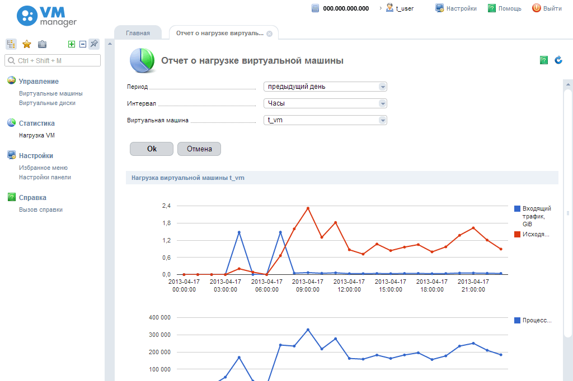The width and height of the screenshot is (573, 381).
Task: Open Избранное меню in sidebar
Action: (43, 168)
